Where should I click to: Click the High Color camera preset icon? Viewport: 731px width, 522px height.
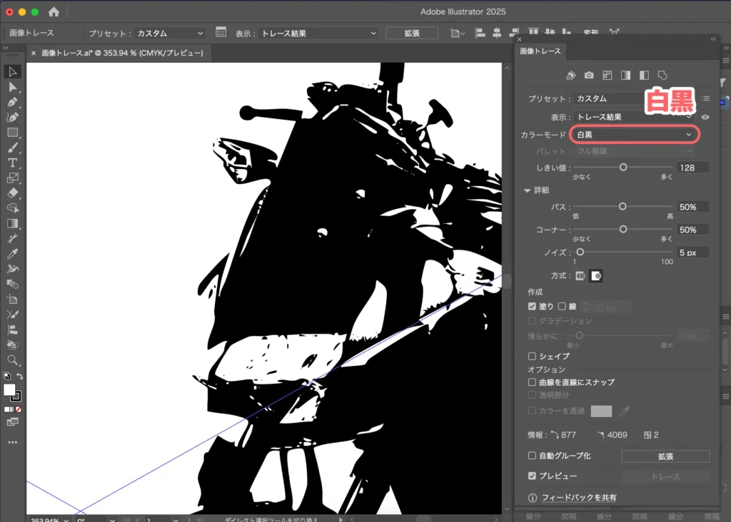click(x=589, y=75)
